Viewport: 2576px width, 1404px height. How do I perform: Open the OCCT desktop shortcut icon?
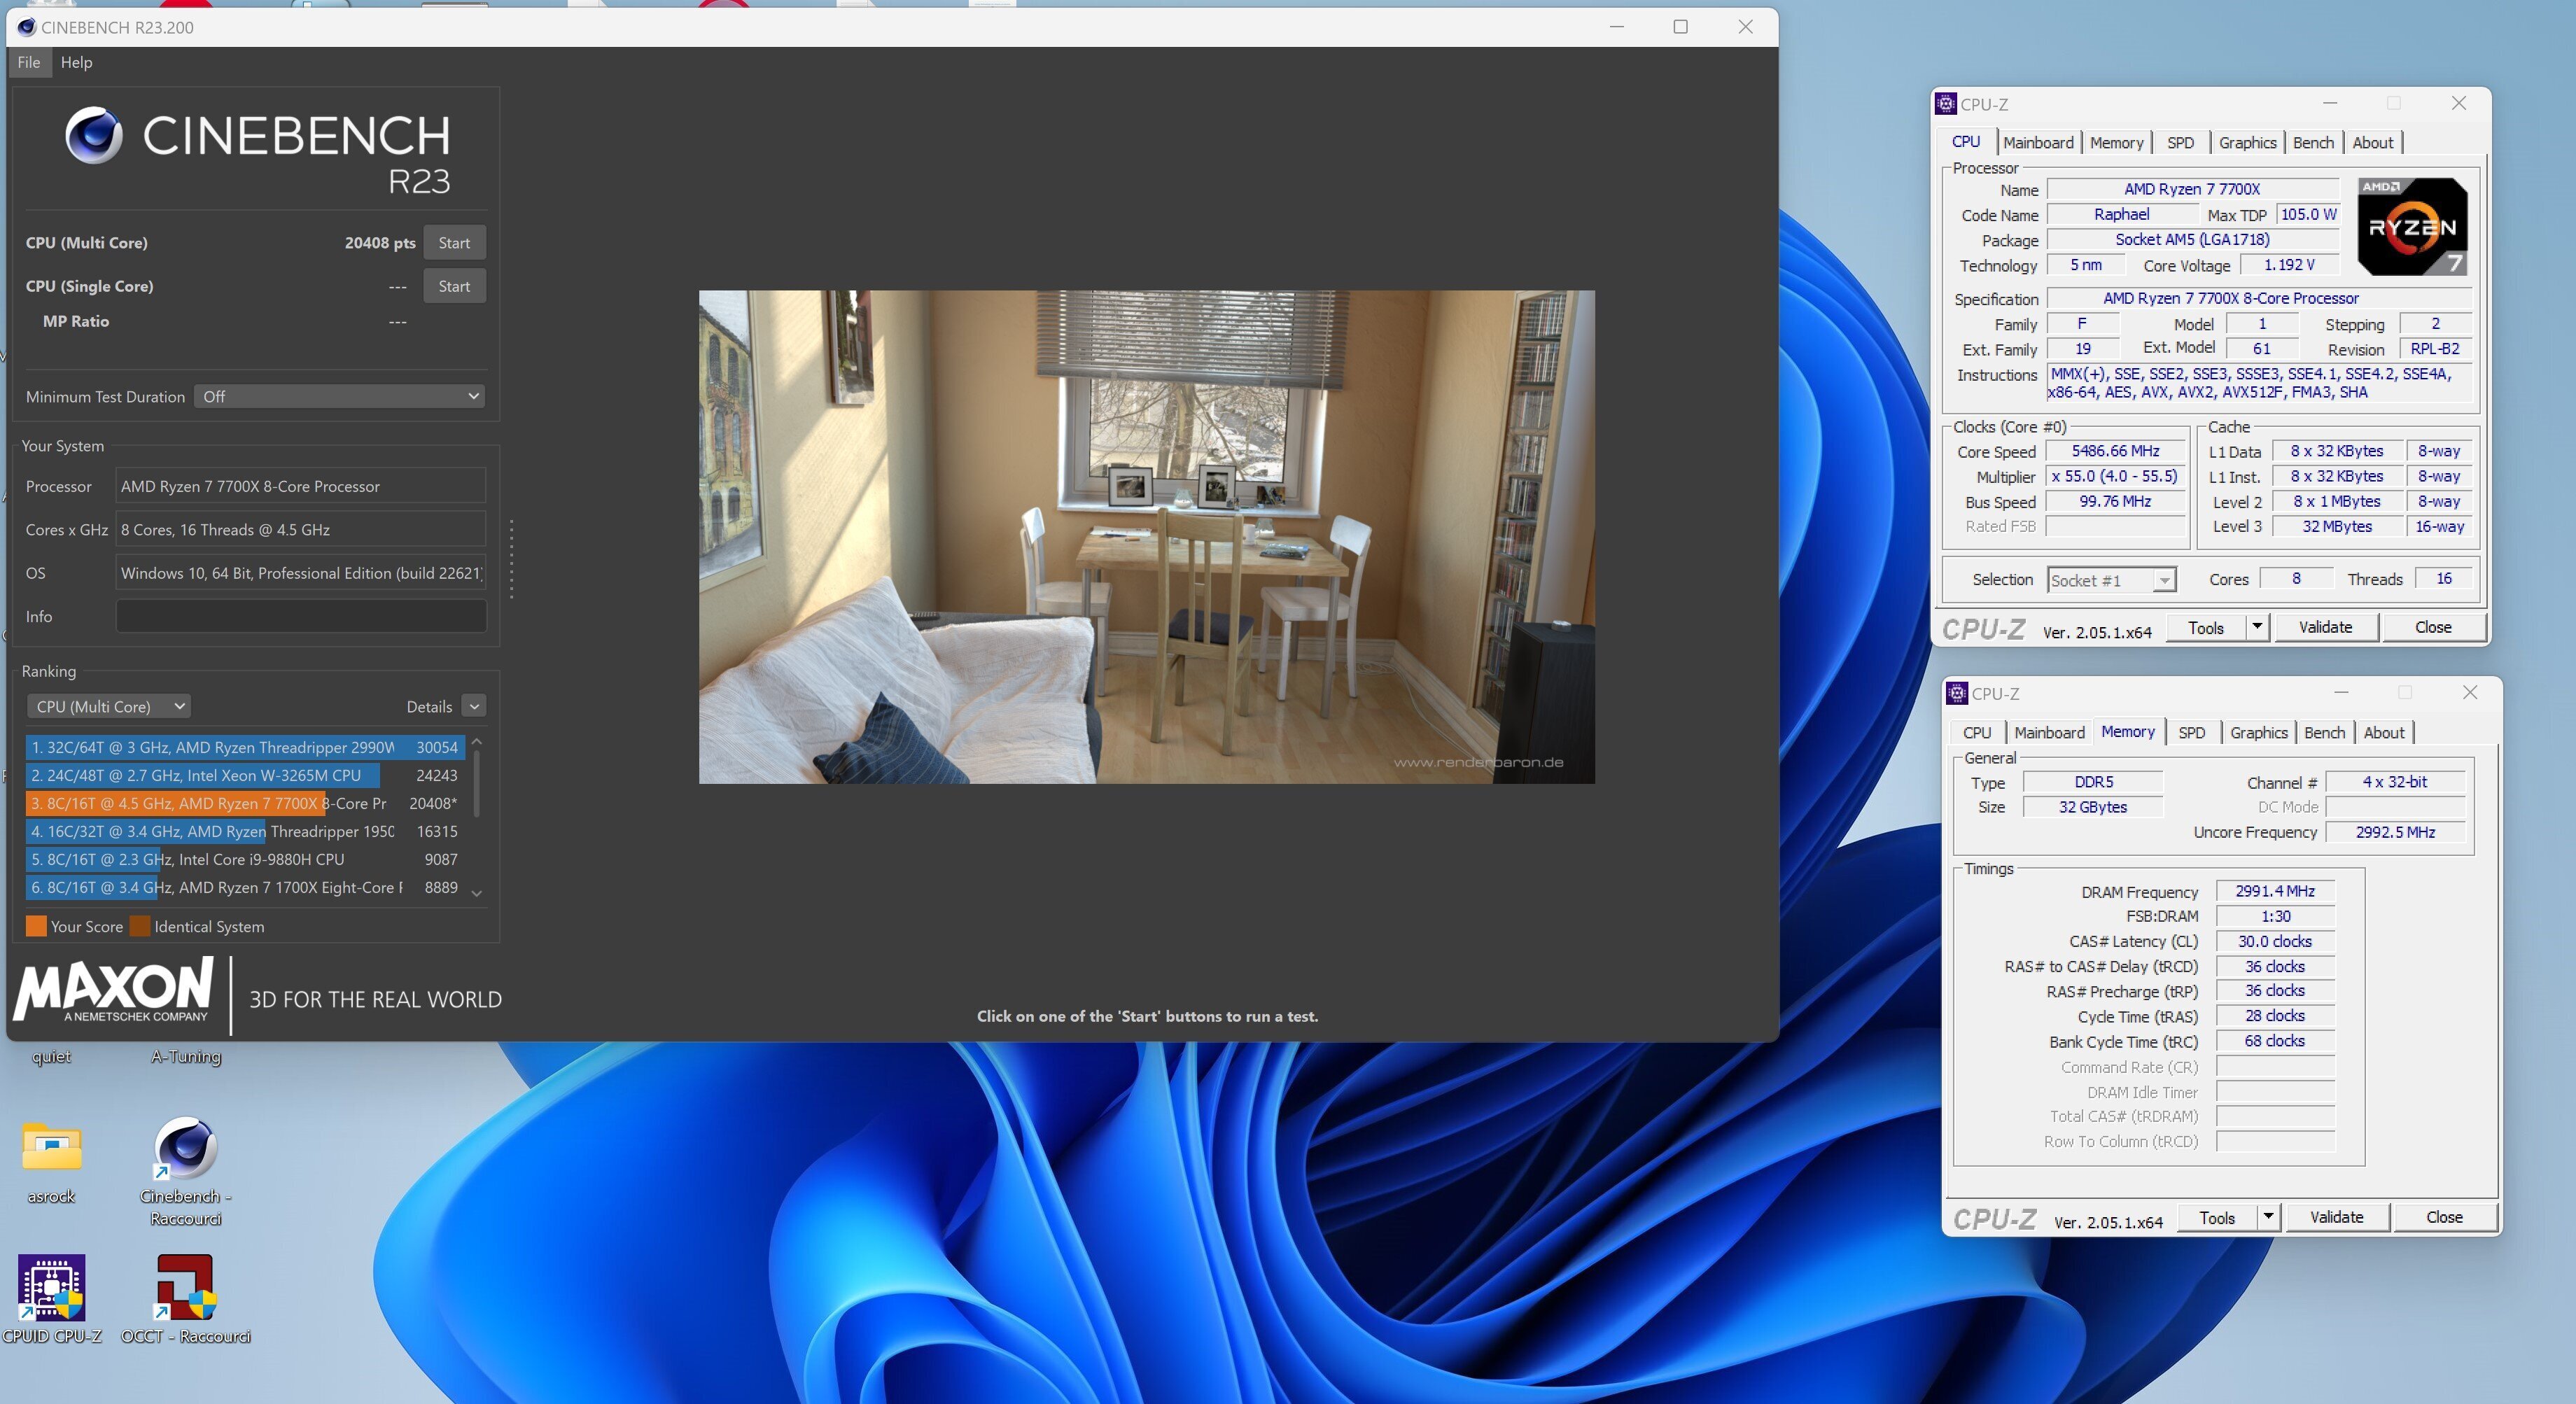(186, 1288)
